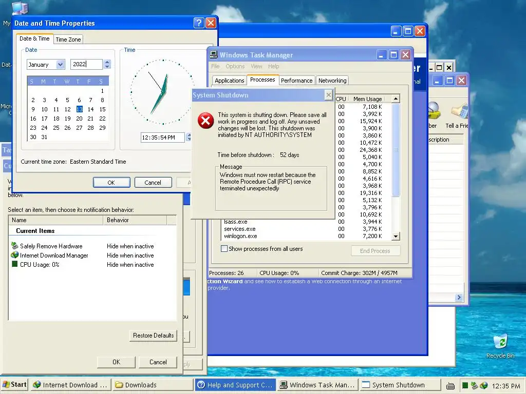
Task: Click CPU Usage green icon in list
Action: coord(14,264)
